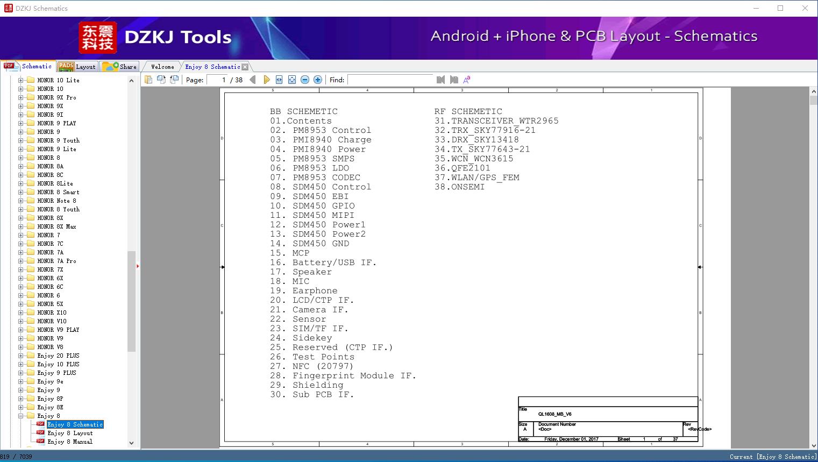Collapse the sidebar using the red splitter arrow

pyautogui.click(x=138, y=266)
